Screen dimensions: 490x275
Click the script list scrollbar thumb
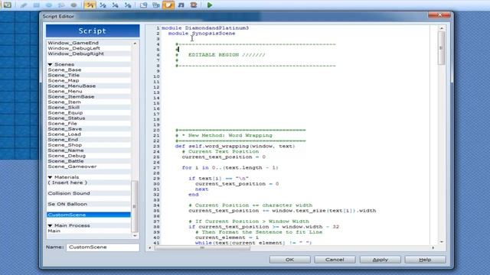pos(135,206)
